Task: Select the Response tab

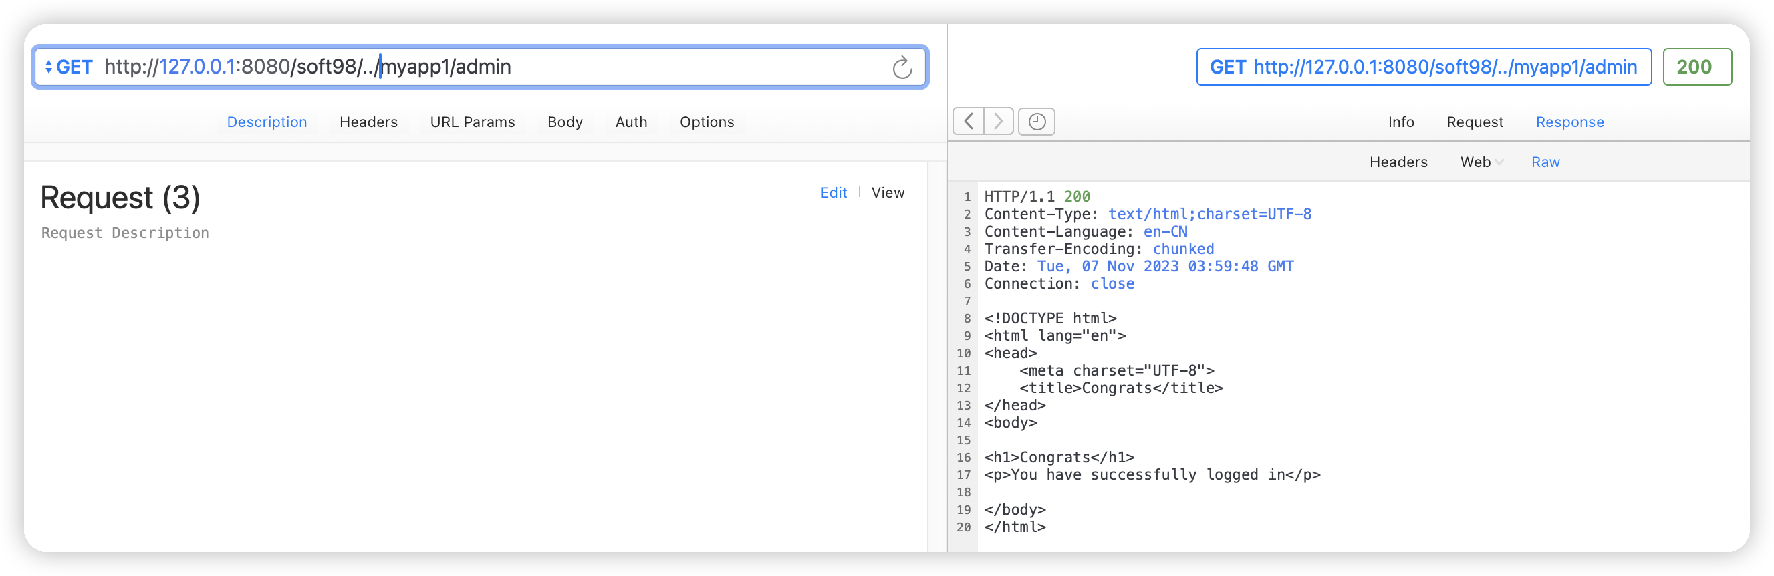Action: click(x=1569, y=122)
